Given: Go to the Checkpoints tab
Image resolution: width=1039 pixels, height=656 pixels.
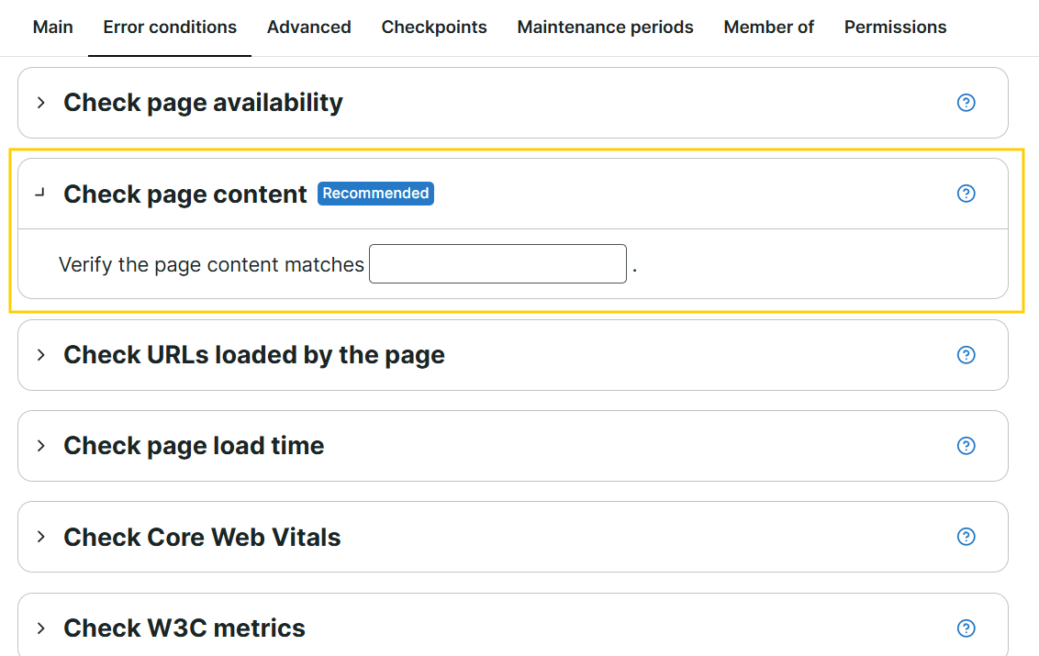Looking at the screenshot, I should [434, 28].
